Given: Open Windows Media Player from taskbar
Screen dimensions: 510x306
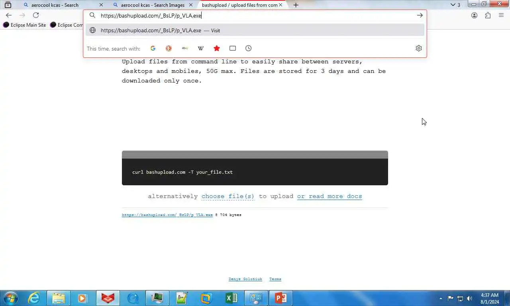Looking at the screenshot, I should [83, 298].
